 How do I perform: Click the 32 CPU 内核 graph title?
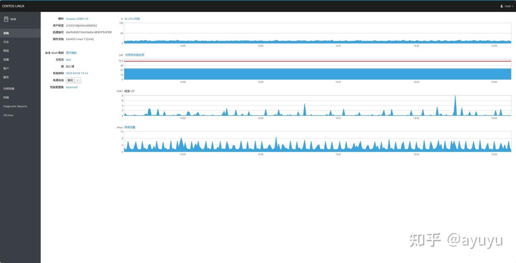pyautogui.click(x=132, y=19)
